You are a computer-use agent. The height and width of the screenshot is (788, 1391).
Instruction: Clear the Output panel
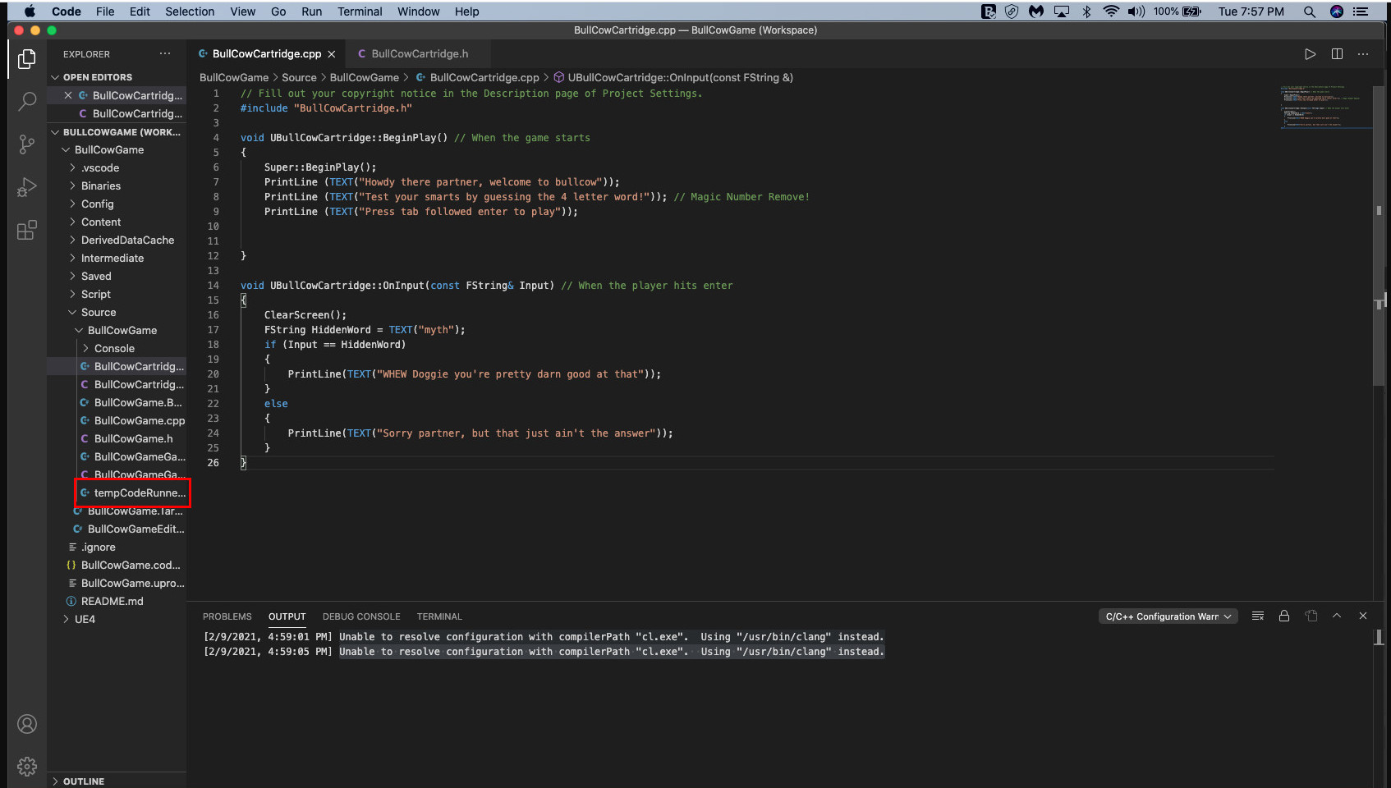click(1257, 616)
